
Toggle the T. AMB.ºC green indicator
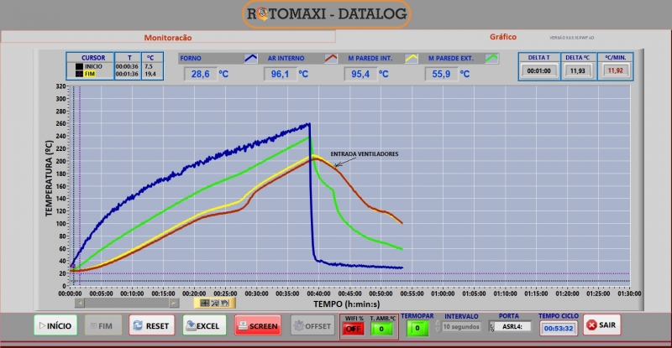381,329
